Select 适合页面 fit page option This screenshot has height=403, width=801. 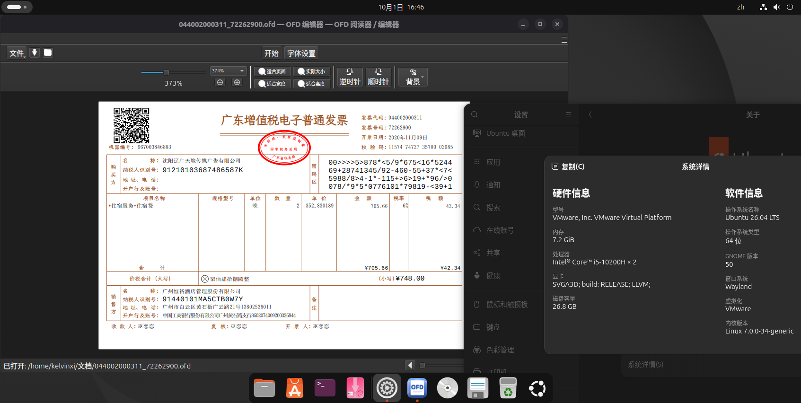click(x=272, y=71)
